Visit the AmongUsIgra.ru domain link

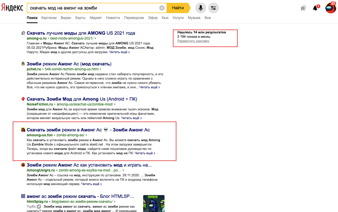(x=41, y=170)
